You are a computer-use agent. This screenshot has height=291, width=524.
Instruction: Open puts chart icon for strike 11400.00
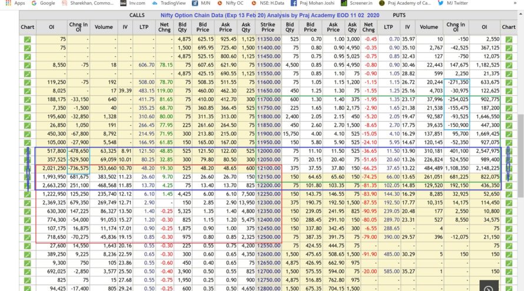pyautogui.click(x=509, y=48)
